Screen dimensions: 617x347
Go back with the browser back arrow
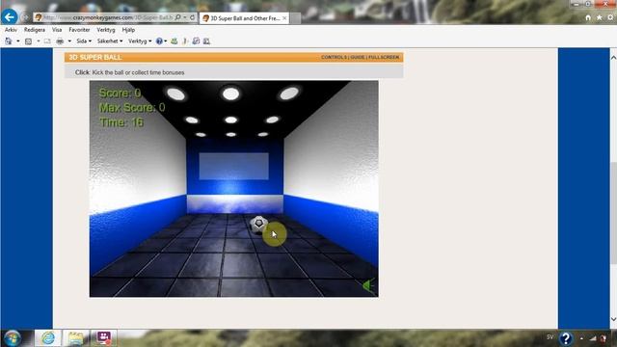pos(10,17)
